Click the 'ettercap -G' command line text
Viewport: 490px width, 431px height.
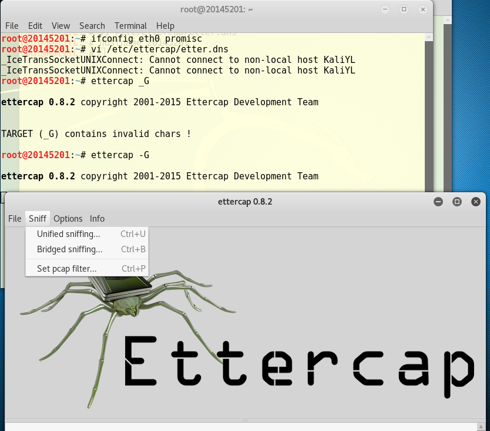click(120, 155)
